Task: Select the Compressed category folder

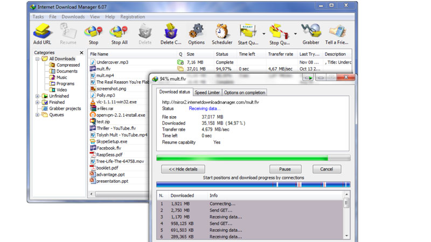Action: [65, 65]
